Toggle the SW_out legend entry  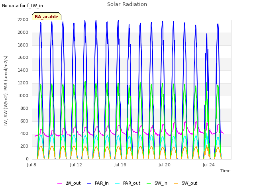[186, 183]
